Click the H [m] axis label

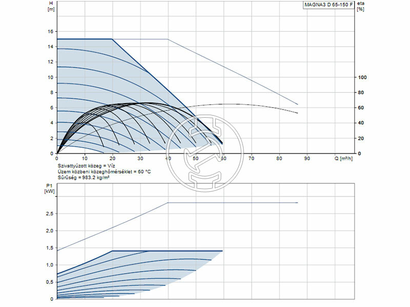coord(51,7)
